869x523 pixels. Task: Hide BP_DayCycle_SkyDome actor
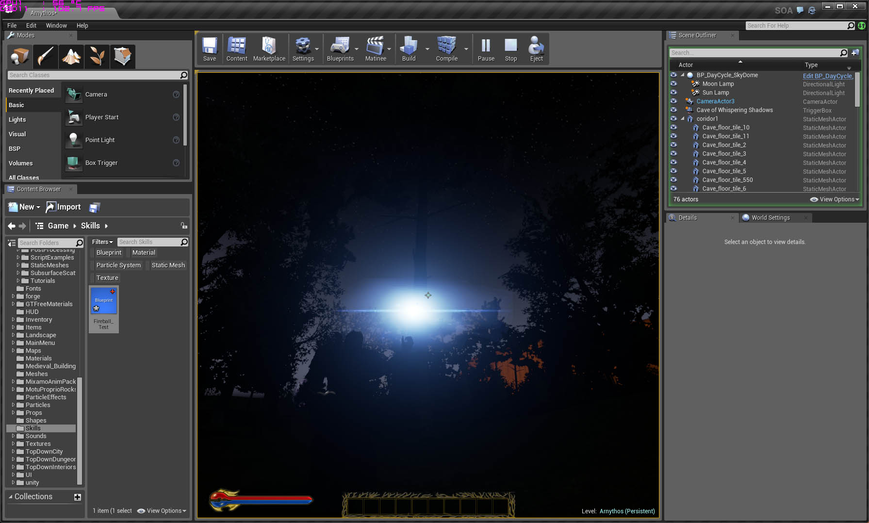(673, 75)
